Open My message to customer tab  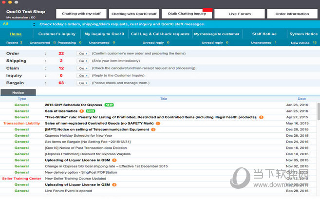217,34
